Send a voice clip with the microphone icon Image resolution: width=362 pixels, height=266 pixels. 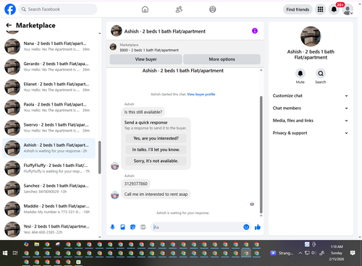pyautogui.click(x=112, y=227)
